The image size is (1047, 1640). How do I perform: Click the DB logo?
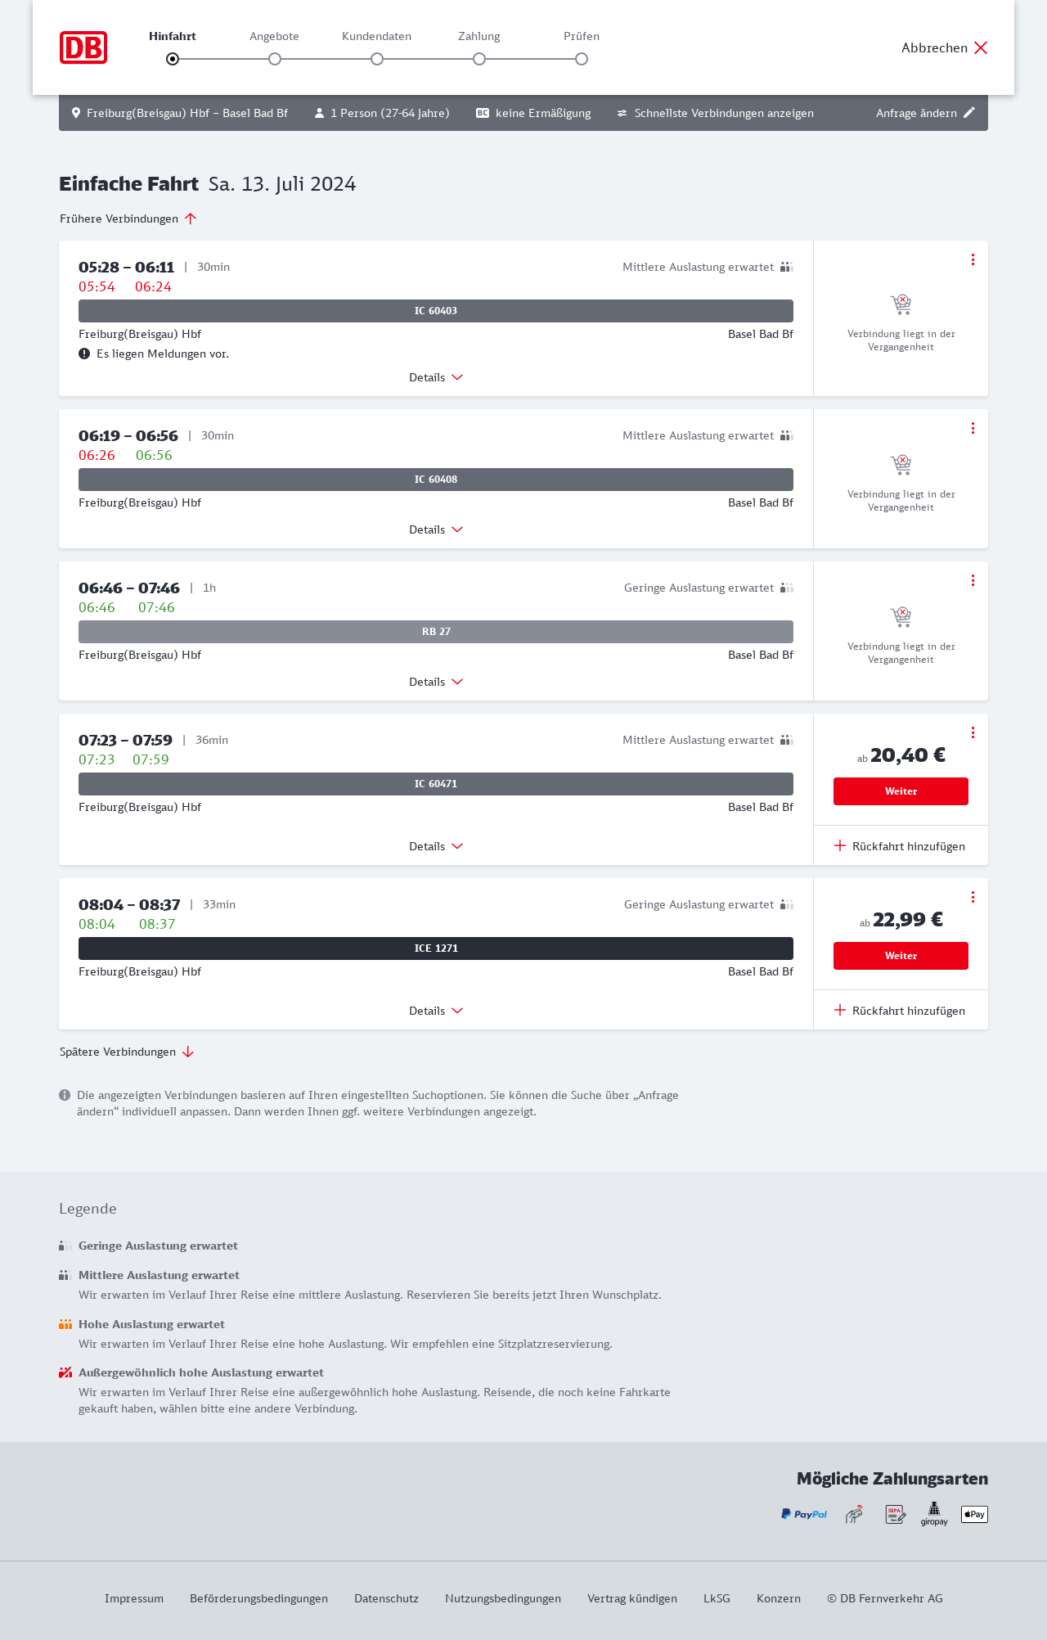(x=83, y=47)
